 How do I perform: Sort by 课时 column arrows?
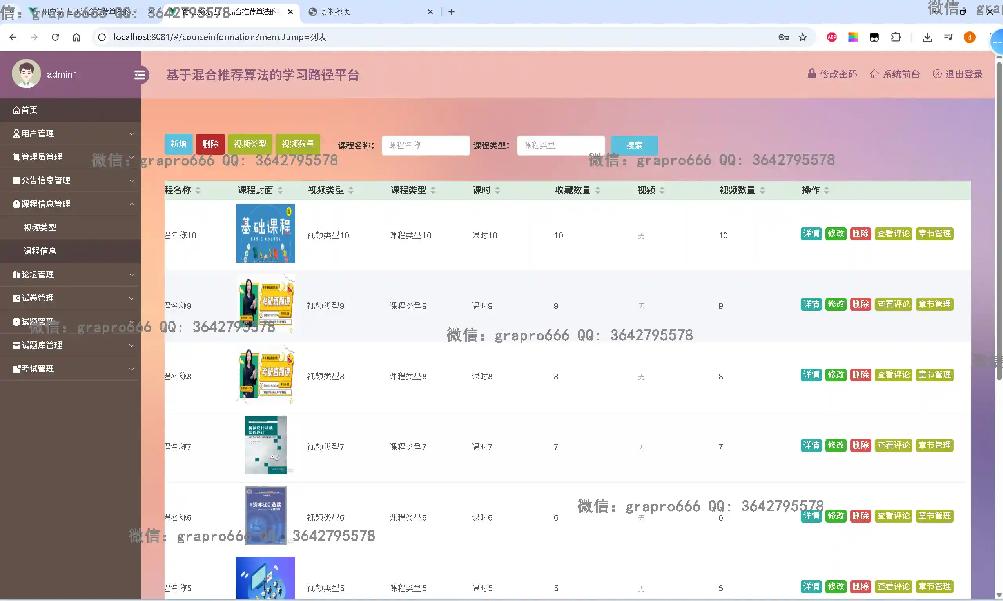(497, 191)
